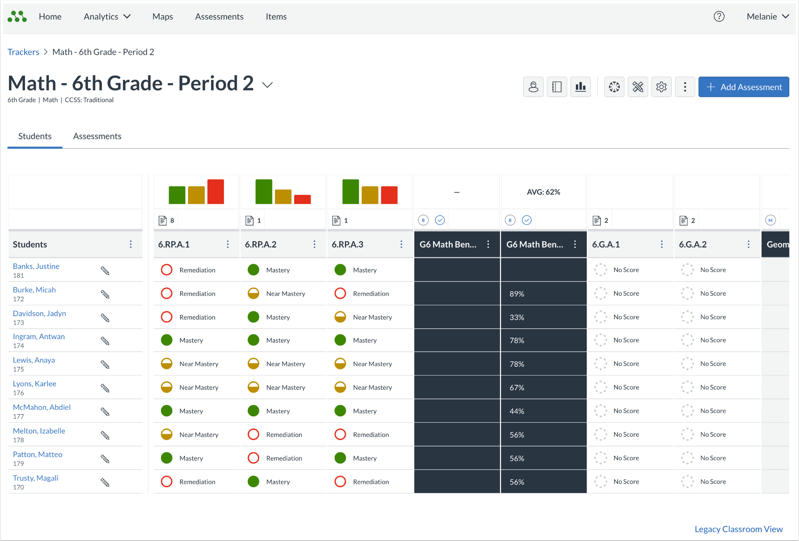
Task: Switch to the Assessments tab below title
Action: [97, 136]
